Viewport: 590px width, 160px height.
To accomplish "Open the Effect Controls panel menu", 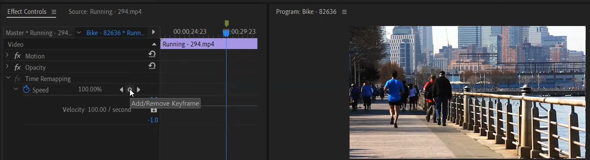I will click(54, 12).
